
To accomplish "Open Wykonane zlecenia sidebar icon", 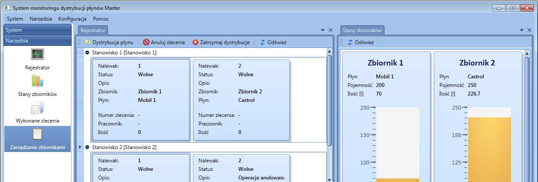I will click(37, 107).
